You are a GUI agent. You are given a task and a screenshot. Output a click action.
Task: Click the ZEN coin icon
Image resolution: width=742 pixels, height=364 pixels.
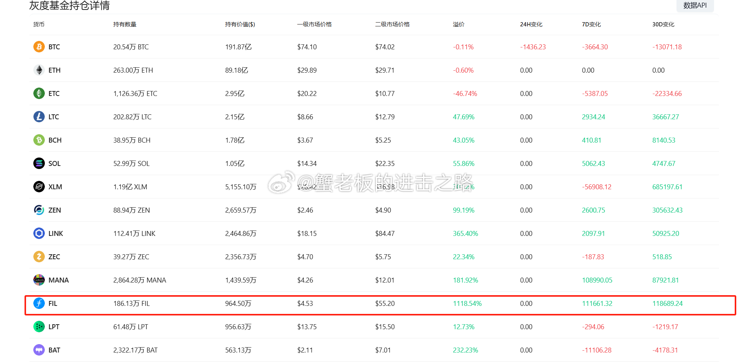pos(39,210)
